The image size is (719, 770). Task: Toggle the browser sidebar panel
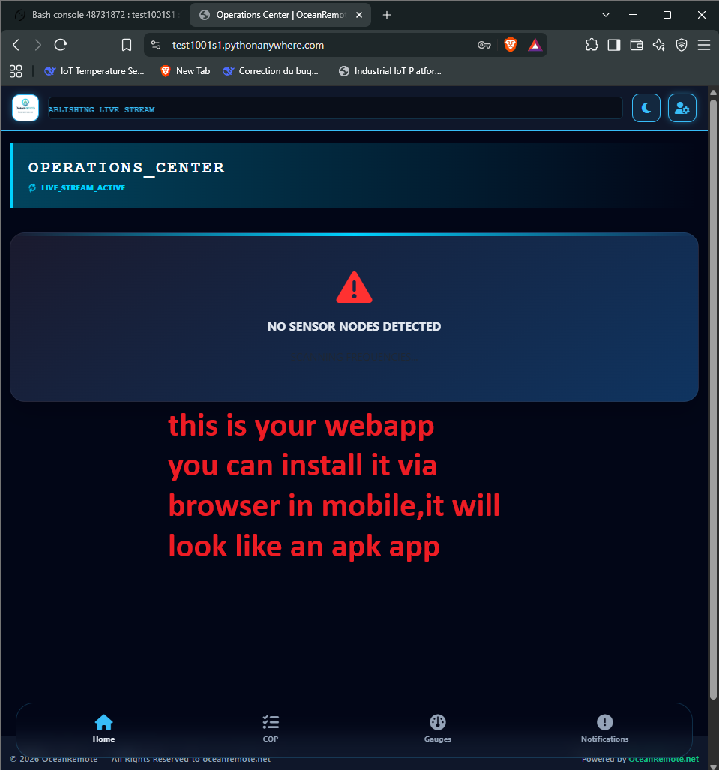click(614, 45)
